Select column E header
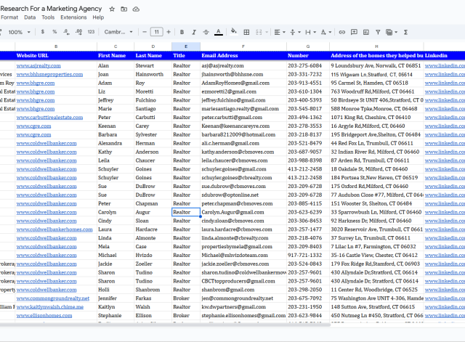The height and width of the screenshot is (342, 465). pos(186,46)
